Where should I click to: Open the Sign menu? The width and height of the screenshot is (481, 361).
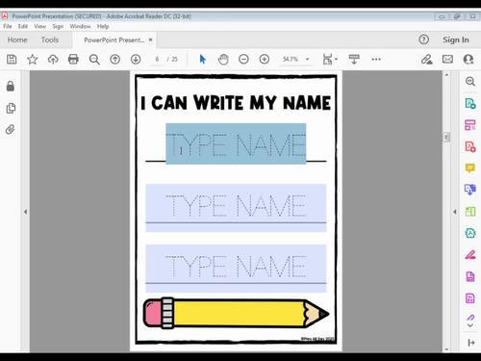point(58,26)
